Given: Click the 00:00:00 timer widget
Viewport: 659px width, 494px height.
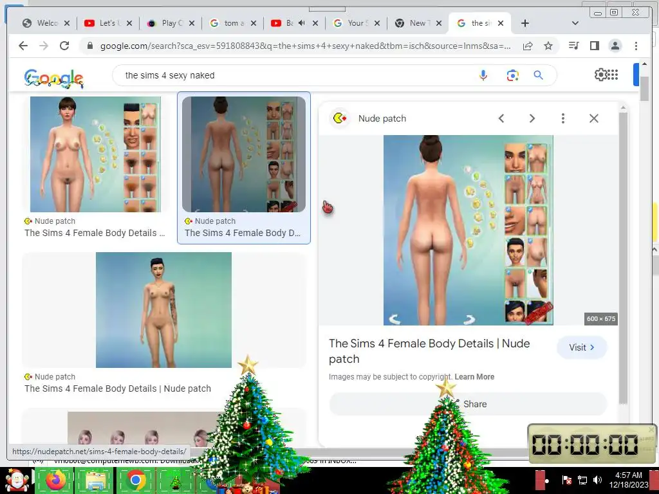Looking at the screenshot, I should (592, 444).
